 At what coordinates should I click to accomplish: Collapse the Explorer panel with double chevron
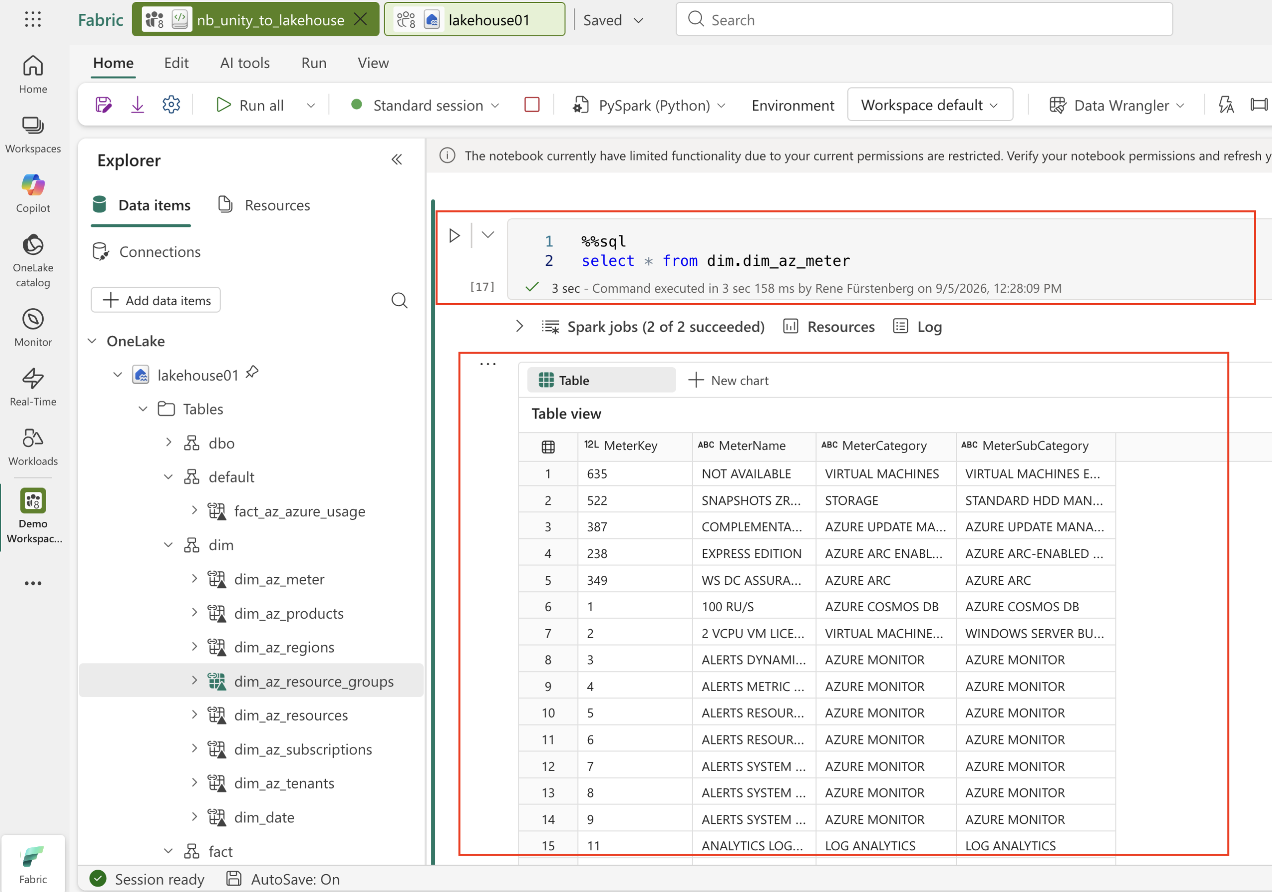(397, 160)
